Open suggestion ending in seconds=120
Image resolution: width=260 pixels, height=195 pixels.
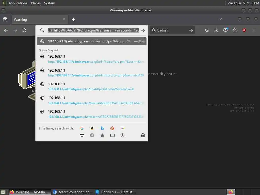(x=92, y=73)
